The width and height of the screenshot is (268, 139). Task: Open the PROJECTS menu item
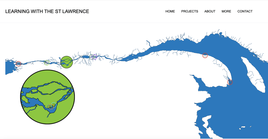pos(190,11)
